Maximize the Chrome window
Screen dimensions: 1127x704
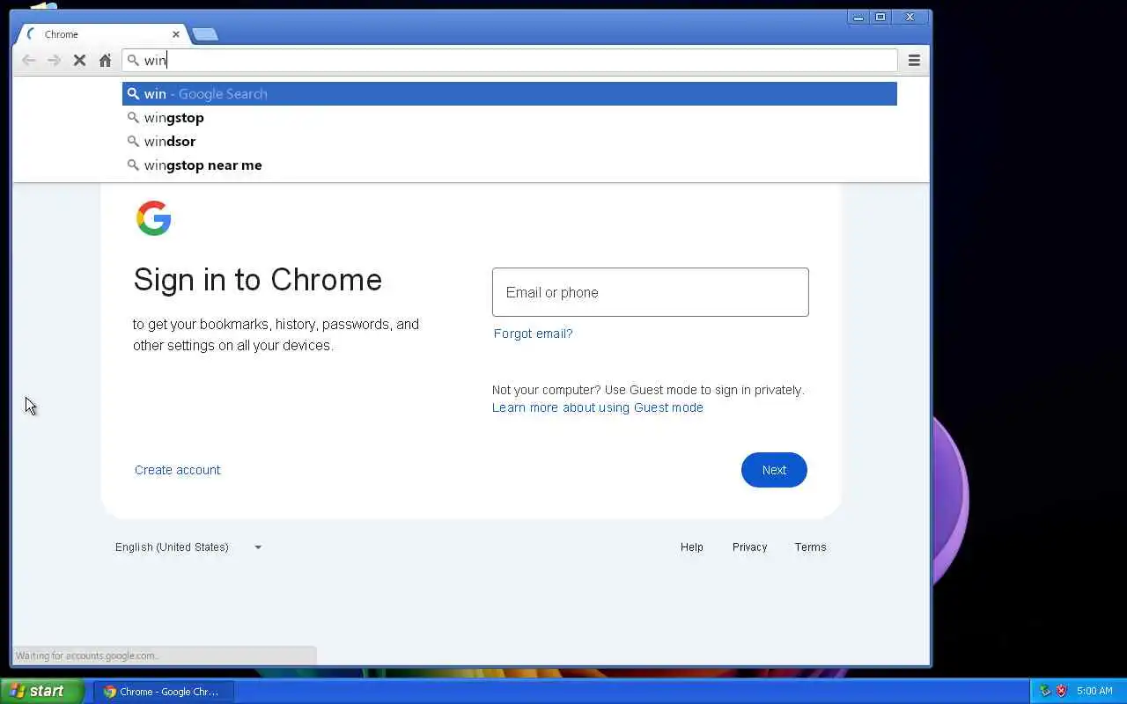tap(880, 17)
